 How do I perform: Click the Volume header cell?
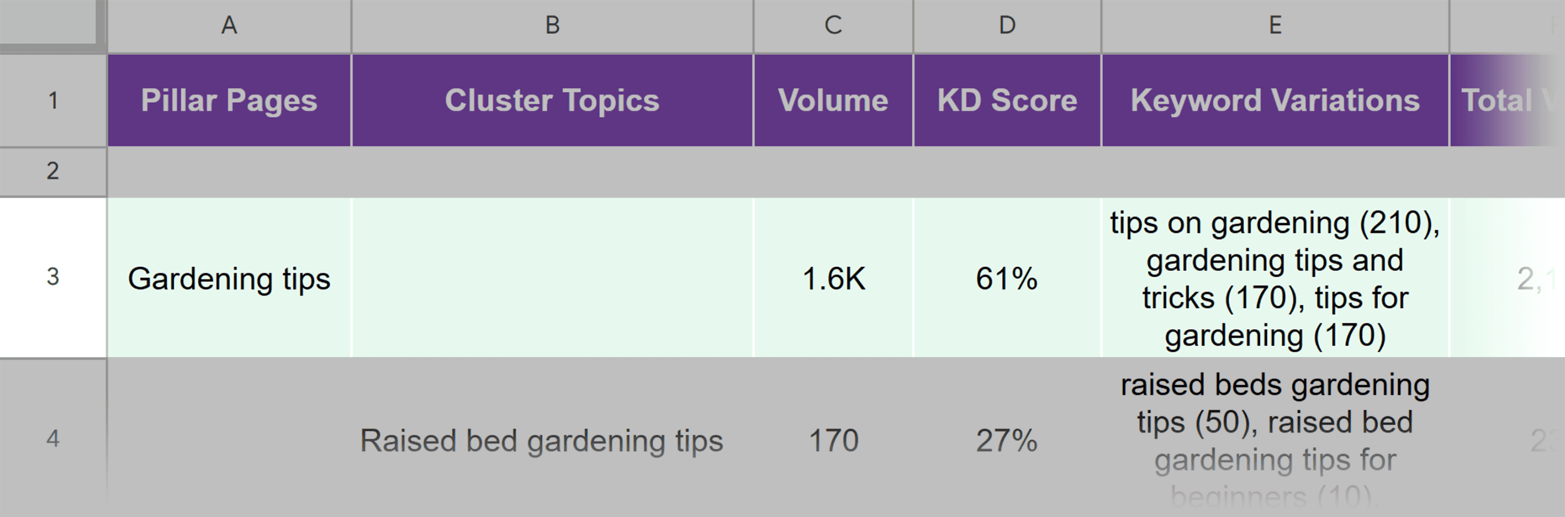pos(833,100)
